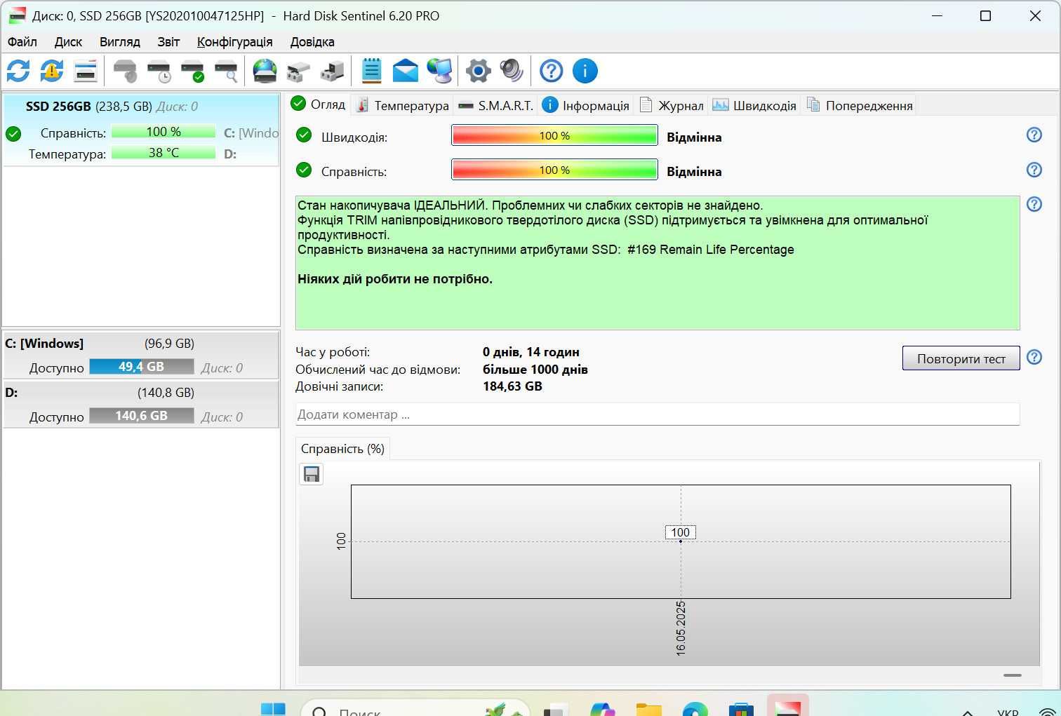Screen dimensions: 1061x716
Task: Click the Справність 100 % gradient bar
Action: point(554,170)
